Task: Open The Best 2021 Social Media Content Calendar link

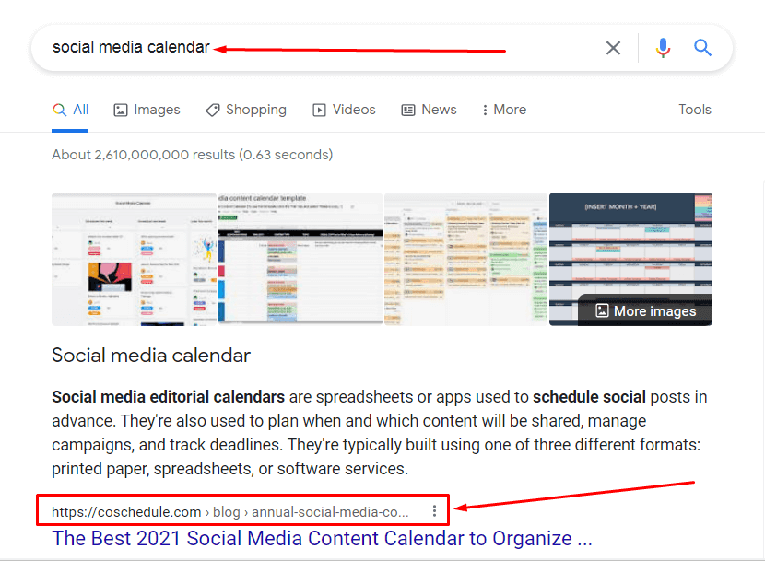Action: pos(322,538)
